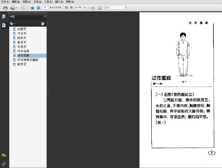Click the Create PDF icon
222x168 pixels.
[13, 7]
